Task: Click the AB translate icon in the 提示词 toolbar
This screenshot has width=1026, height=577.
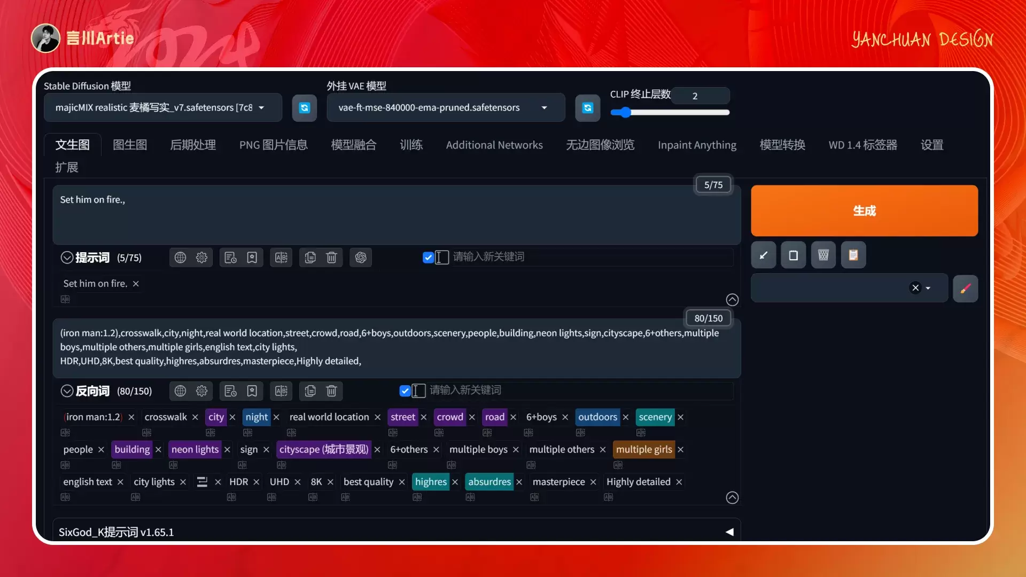Action: [281, 258]
